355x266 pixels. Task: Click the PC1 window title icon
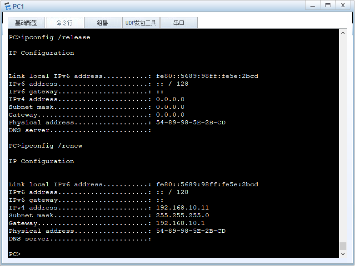coord(7,6)
